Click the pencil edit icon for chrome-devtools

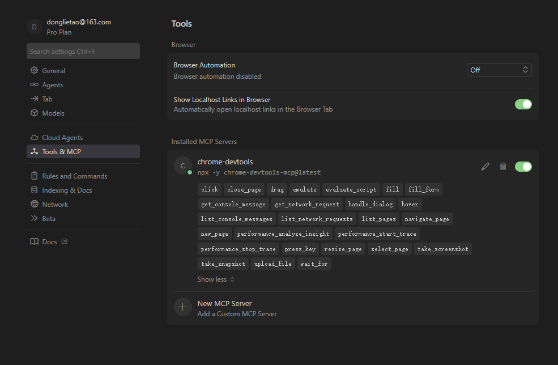pos(485,167)
